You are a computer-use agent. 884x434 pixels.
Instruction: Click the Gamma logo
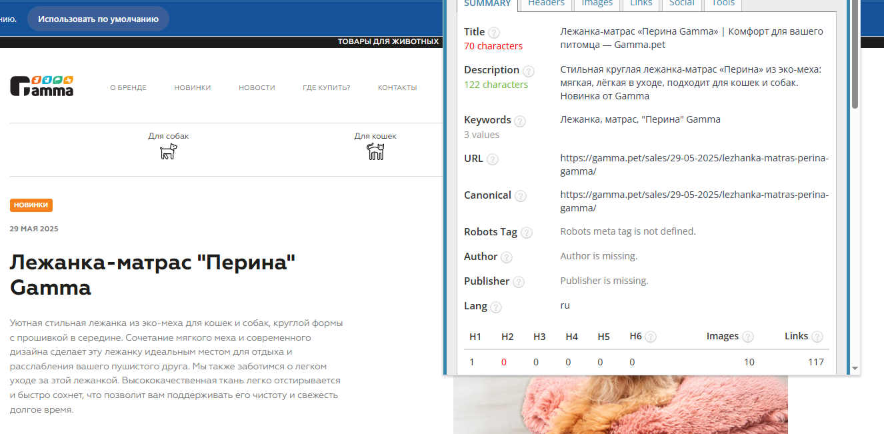[x=42, y=86]
